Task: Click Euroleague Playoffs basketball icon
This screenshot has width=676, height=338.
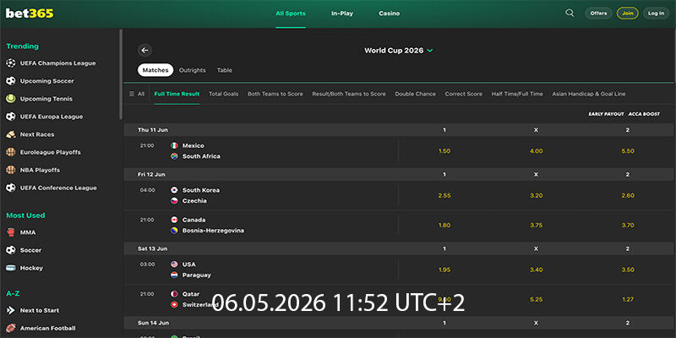Action: (x=11, y=152)
